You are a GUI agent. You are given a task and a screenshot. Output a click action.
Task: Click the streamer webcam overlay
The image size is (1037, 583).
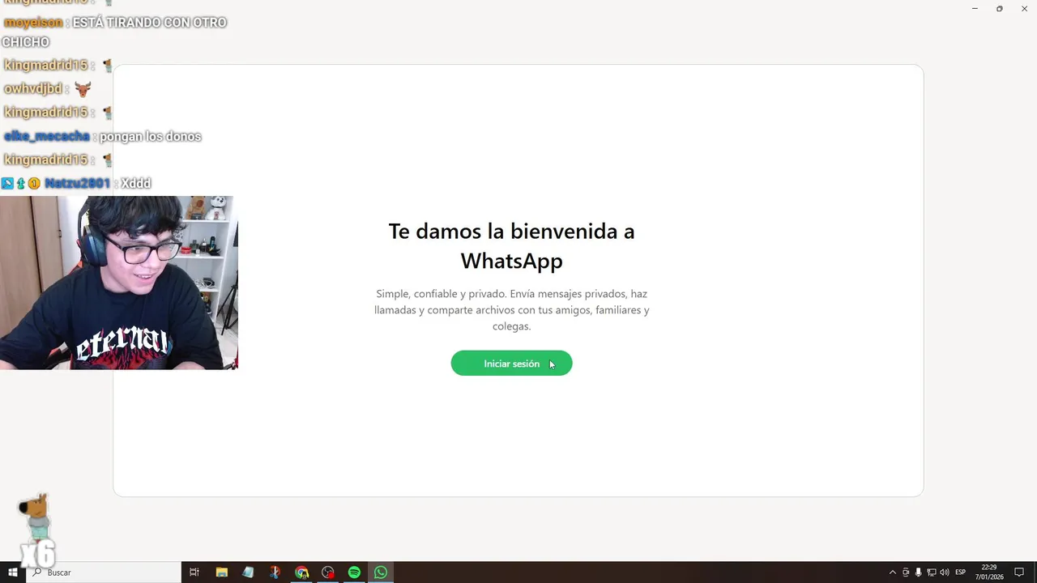(x=119, y=283)
